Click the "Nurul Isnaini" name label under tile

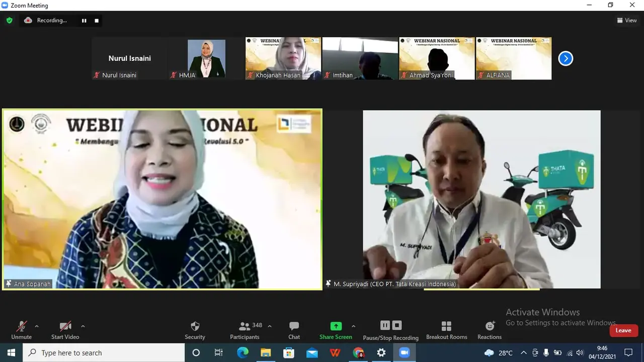119,75
